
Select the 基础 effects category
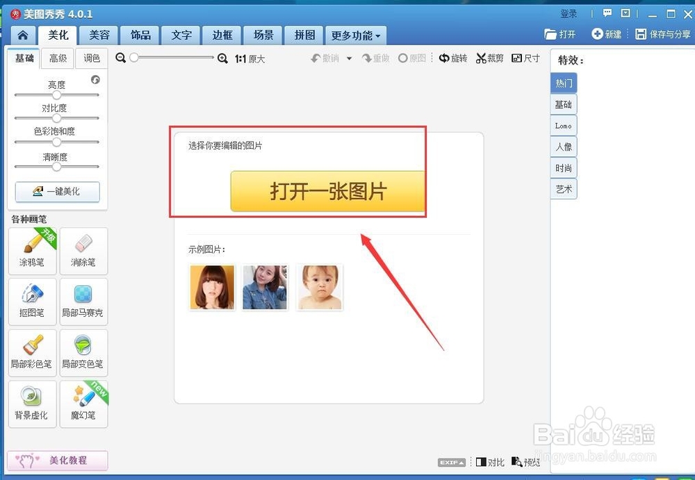pyautogui.click(x=564, y=104)
